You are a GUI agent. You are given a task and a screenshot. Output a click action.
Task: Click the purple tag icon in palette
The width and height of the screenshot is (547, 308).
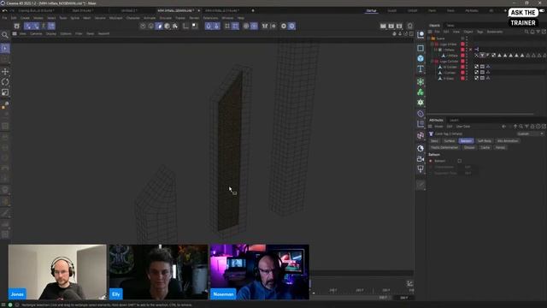[x=421, y=114]
